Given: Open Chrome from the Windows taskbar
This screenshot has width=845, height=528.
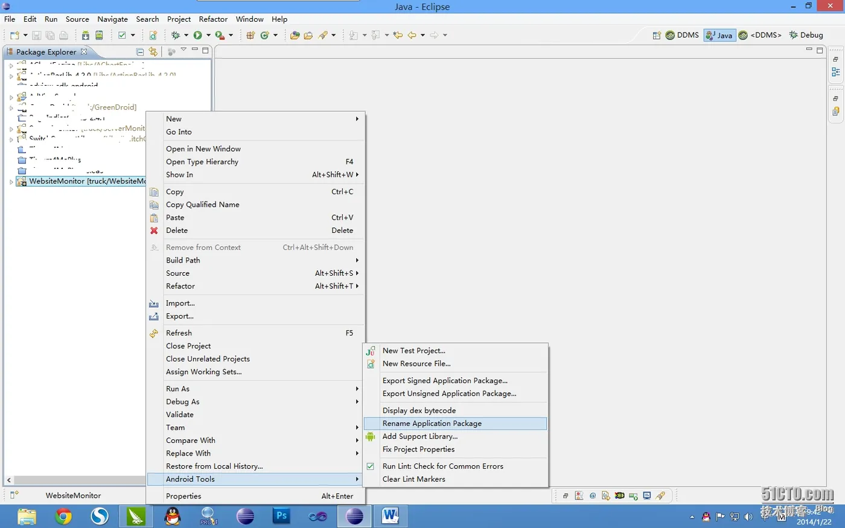Looking at the screenshot, I should tap(63, 517).
